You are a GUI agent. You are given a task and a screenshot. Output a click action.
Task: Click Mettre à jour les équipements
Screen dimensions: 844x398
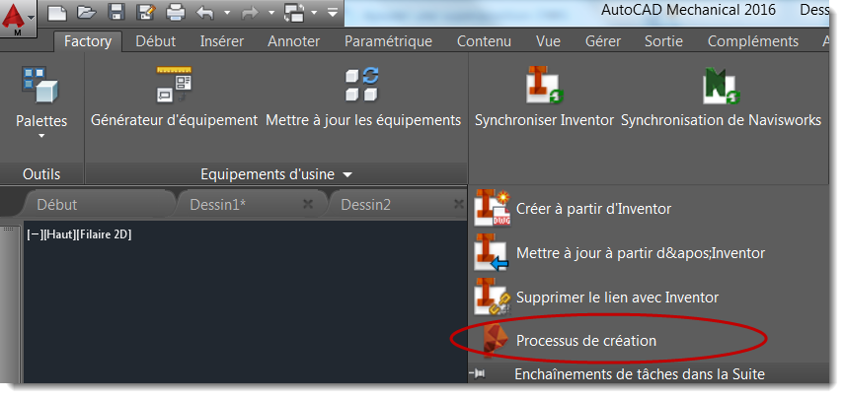(363, 96)
